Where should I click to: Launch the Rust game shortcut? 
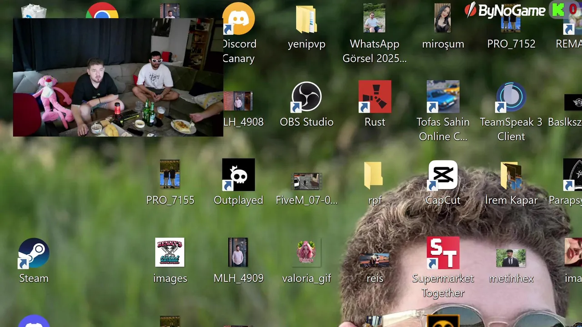click(375, 97)
